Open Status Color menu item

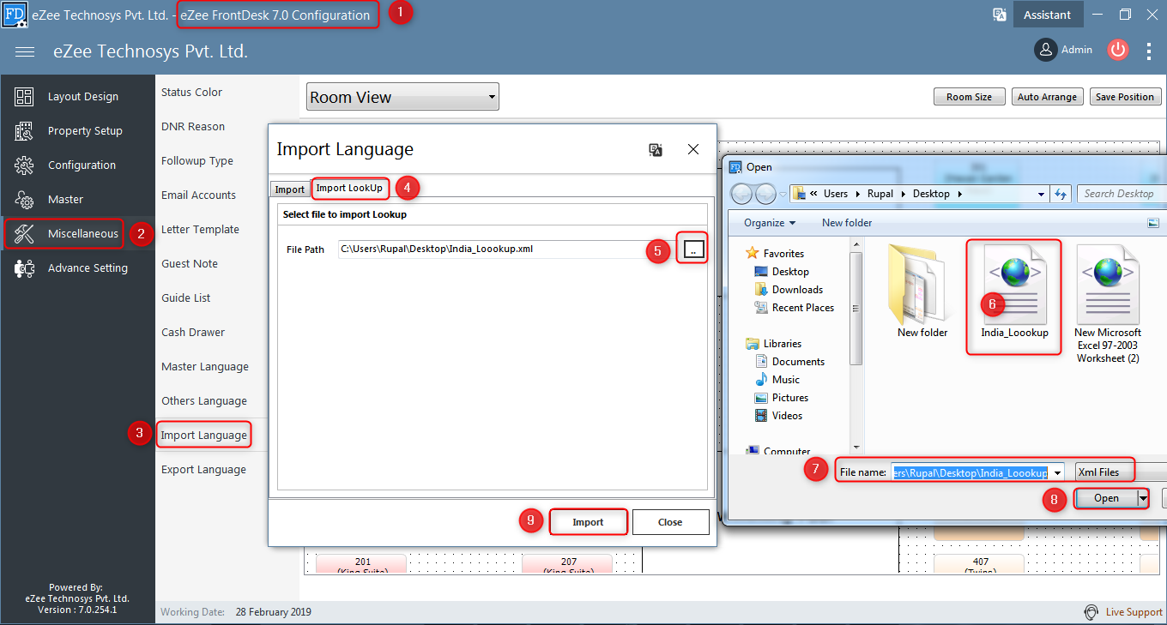coord(191,92)
